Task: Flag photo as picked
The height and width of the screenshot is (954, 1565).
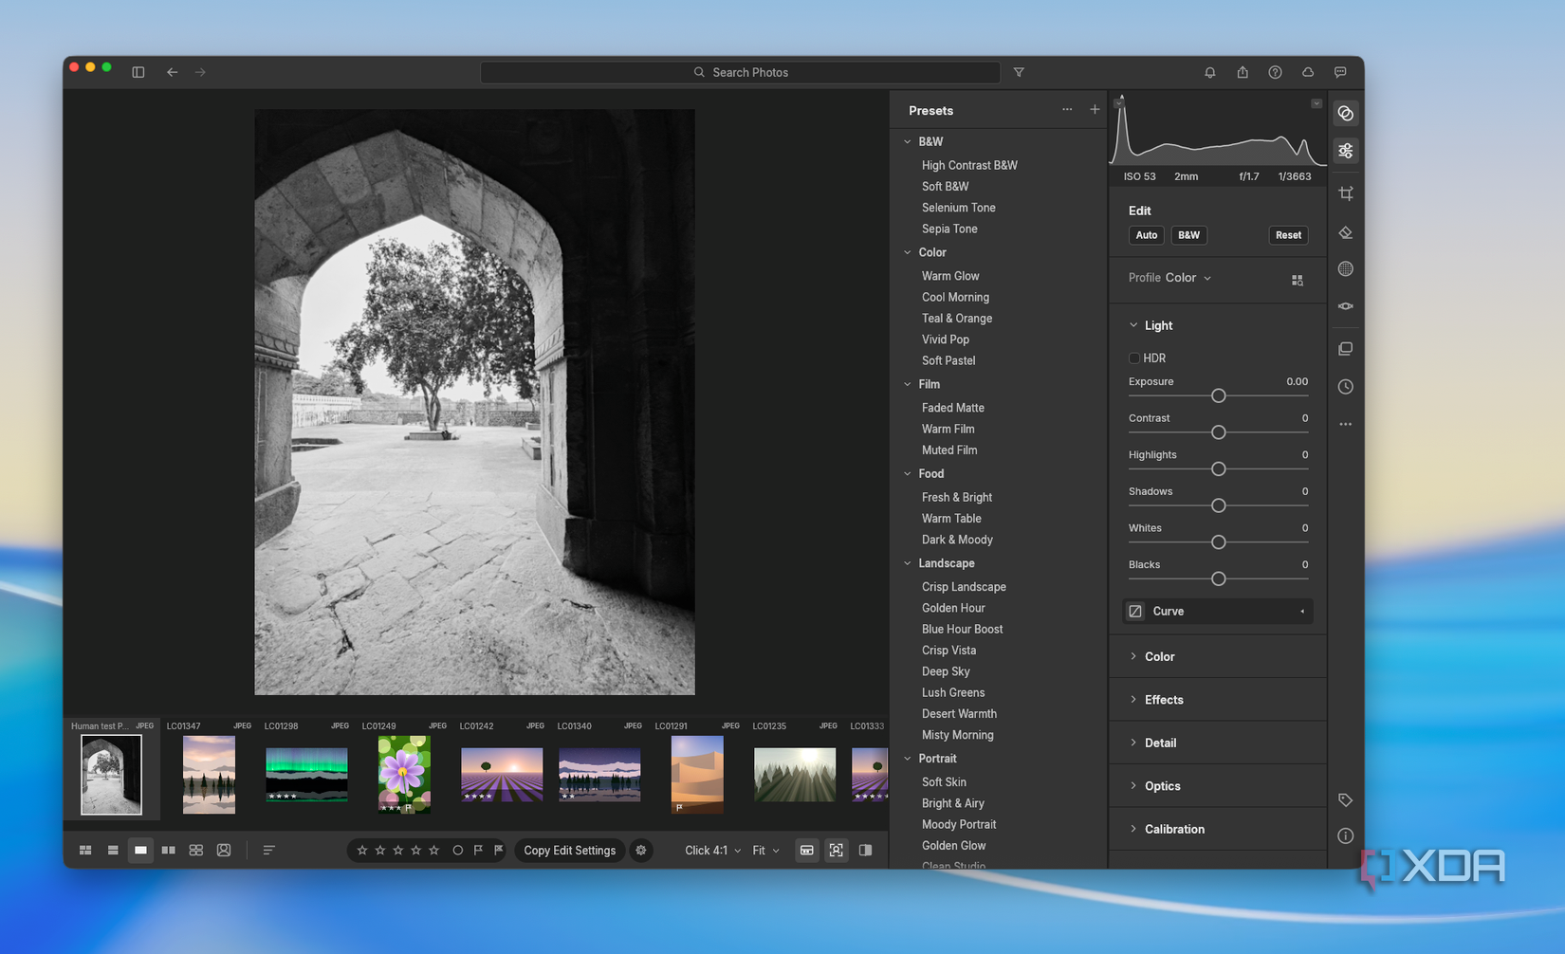Action: point(478,851)
